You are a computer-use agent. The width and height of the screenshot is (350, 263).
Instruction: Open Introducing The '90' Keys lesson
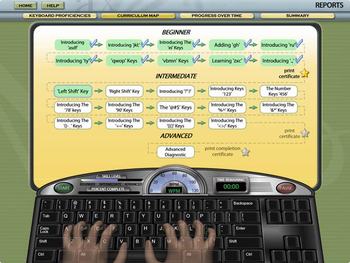pyautogui.click(x=124, y=107)
